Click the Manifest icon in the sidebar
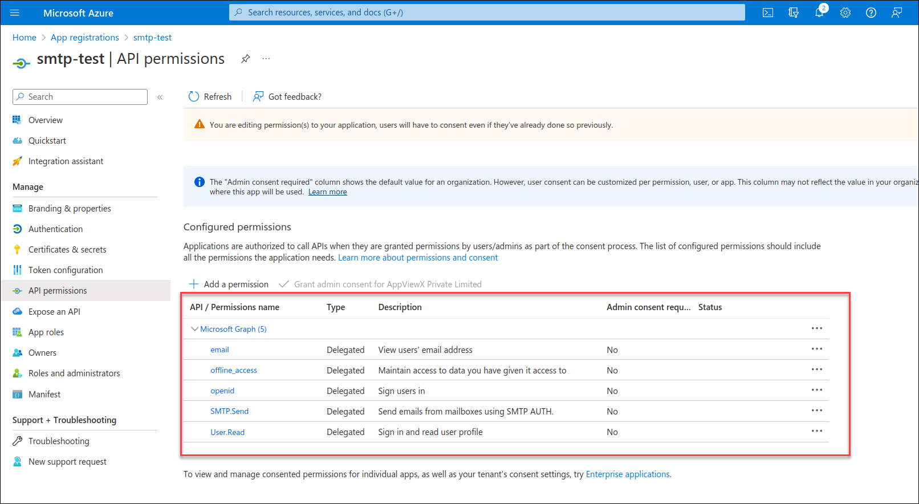 point(17,394)
